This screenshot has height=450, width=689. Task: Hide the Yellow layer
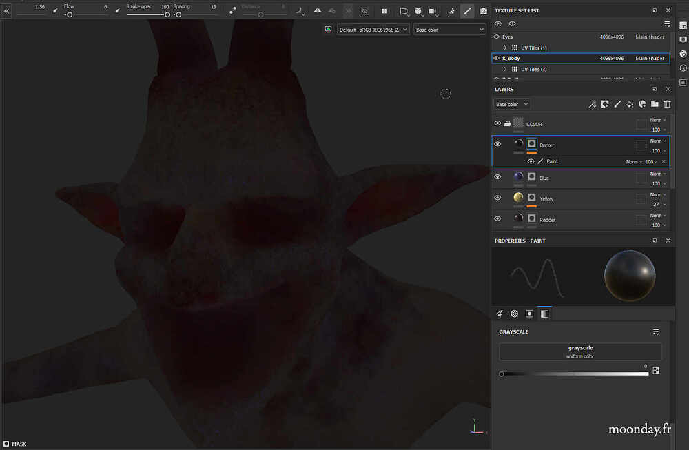click(497, 198)
